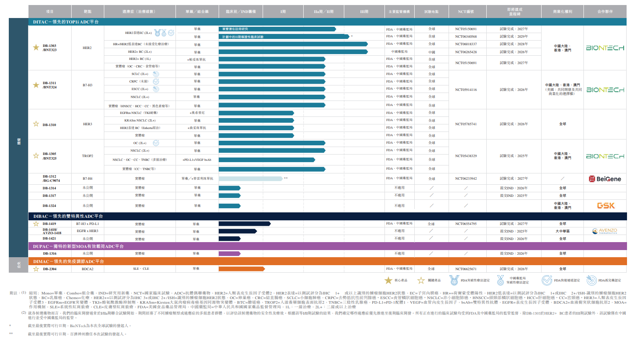Select the purple DUPAC section header
Image resolution: width=640 pixels, height=346 pixels.
328,246
